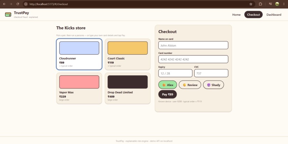
Task: Click the Checkout panel heading
Action: (x=168, y=32)
